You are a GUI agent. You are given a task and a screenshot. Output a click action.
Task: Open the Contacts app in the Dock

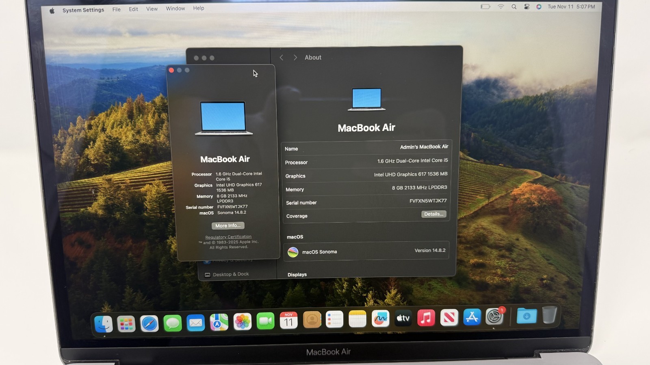(312, 320)
